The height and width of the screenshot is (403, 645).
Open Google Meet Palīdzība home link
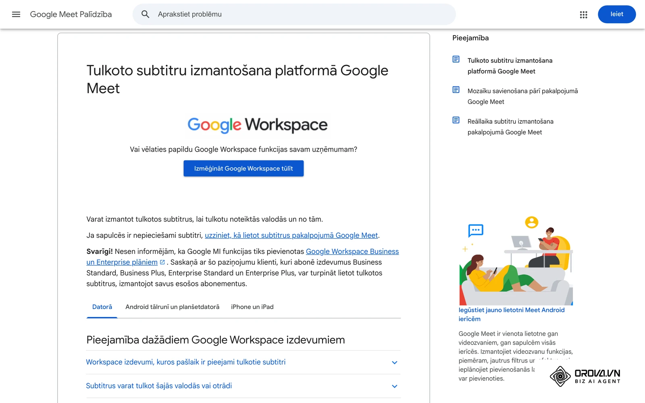coord(71,14)
